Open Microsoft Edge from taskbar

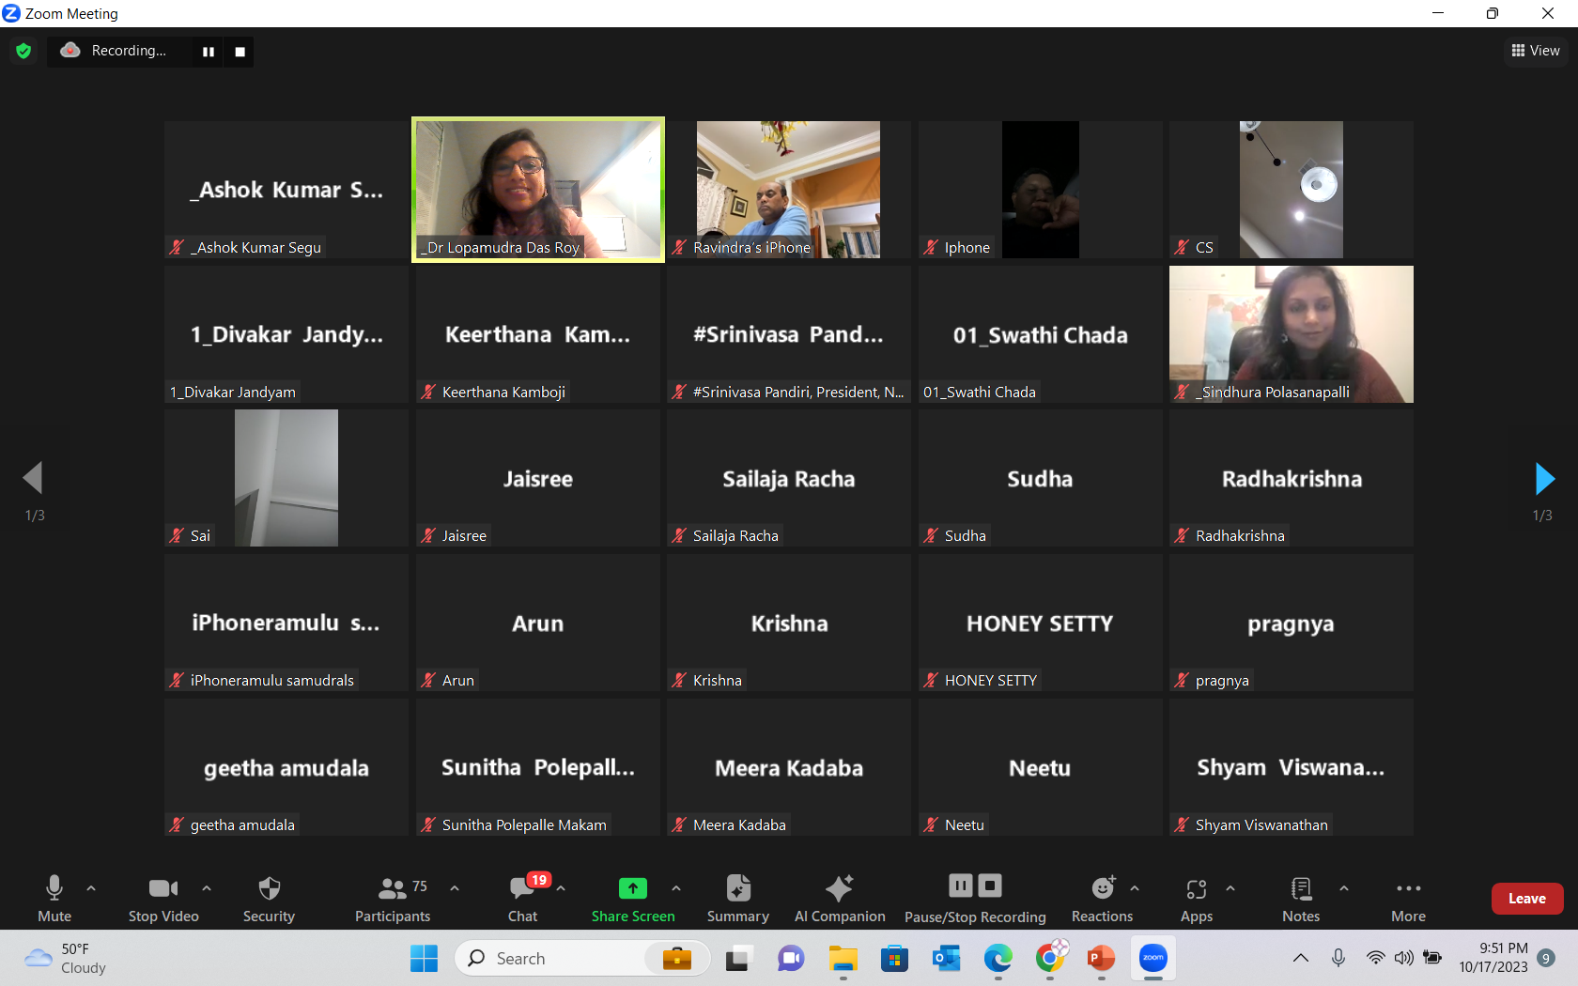coord(998,959)
